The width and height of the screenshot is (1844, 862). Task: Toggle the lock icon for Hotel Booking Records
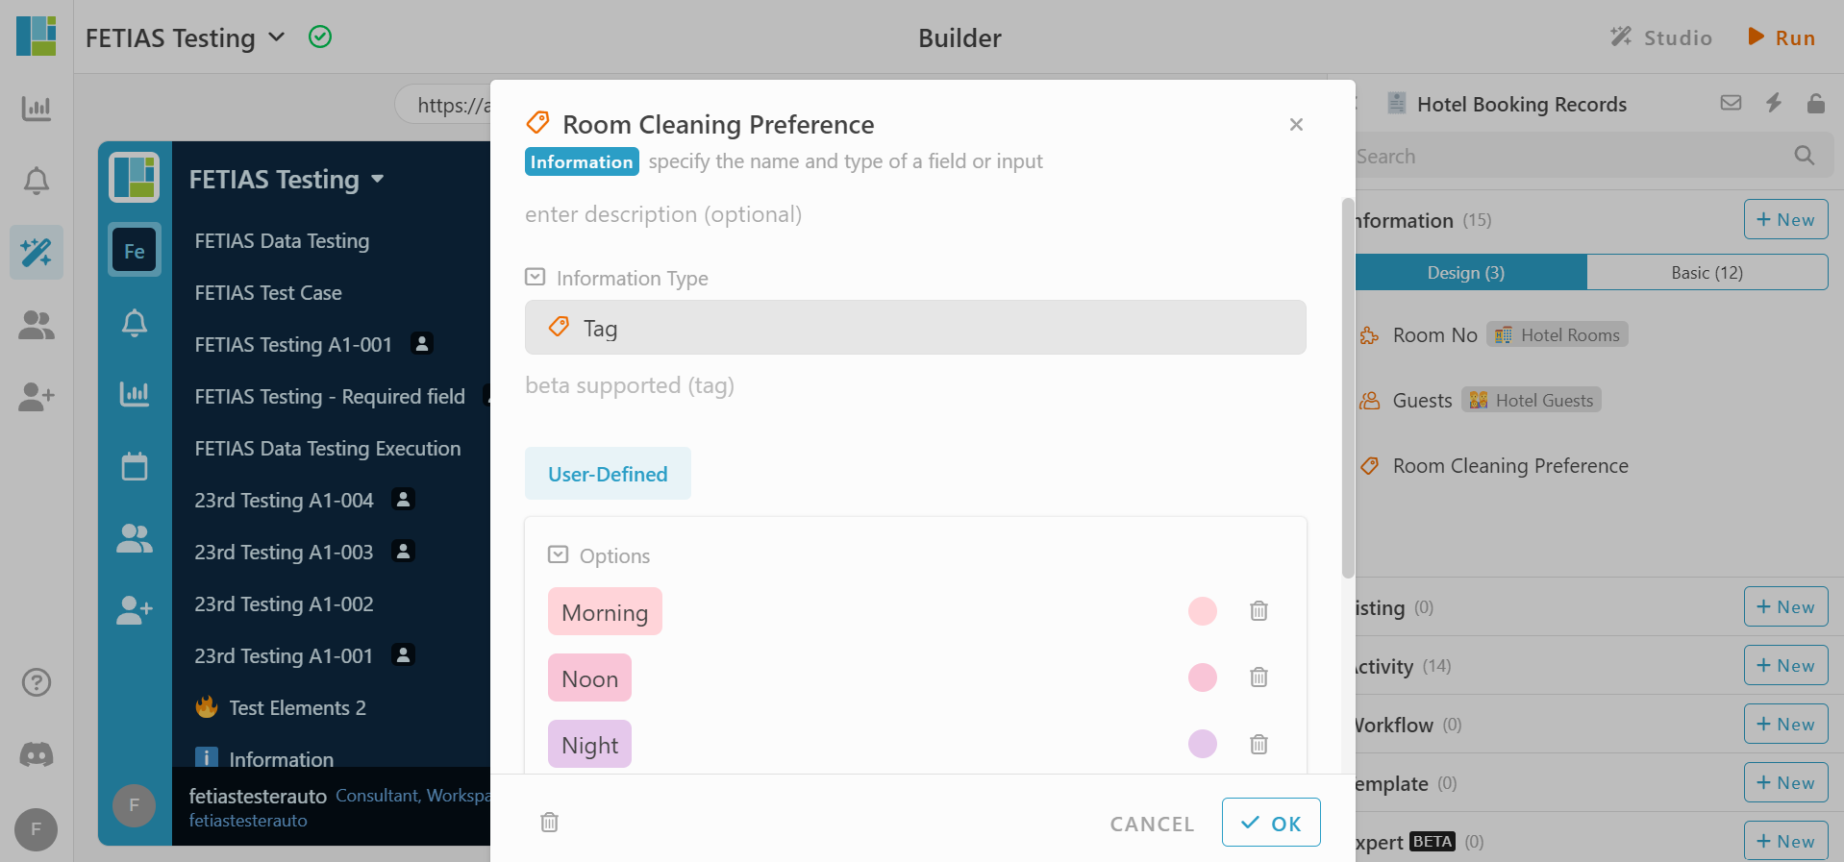[x=1815, y=103]
